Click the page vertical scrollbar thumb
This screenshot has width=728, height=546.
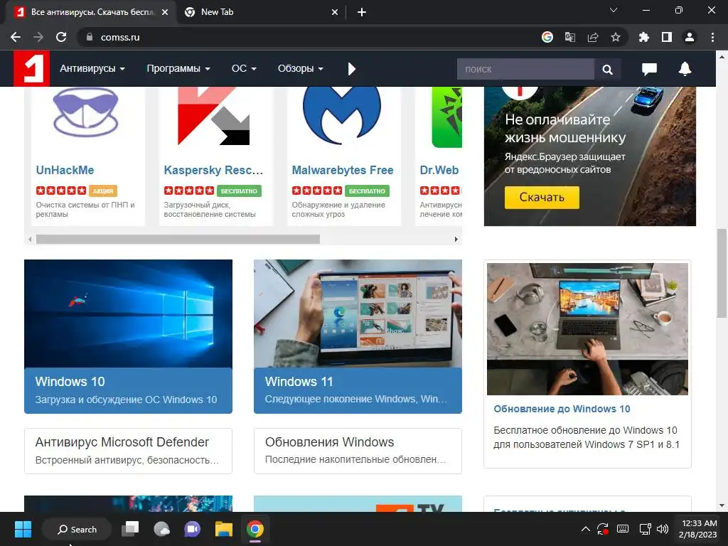722,273
